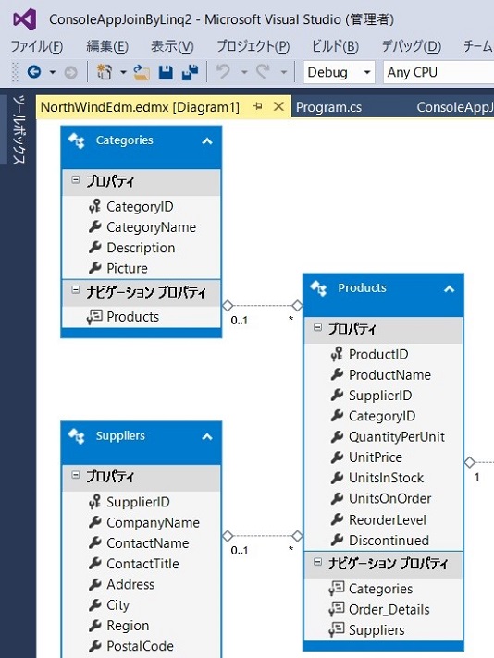Screen dimensions: 494x658
Task: Click the Visual Studio logo icon
Action: [24, 19]
